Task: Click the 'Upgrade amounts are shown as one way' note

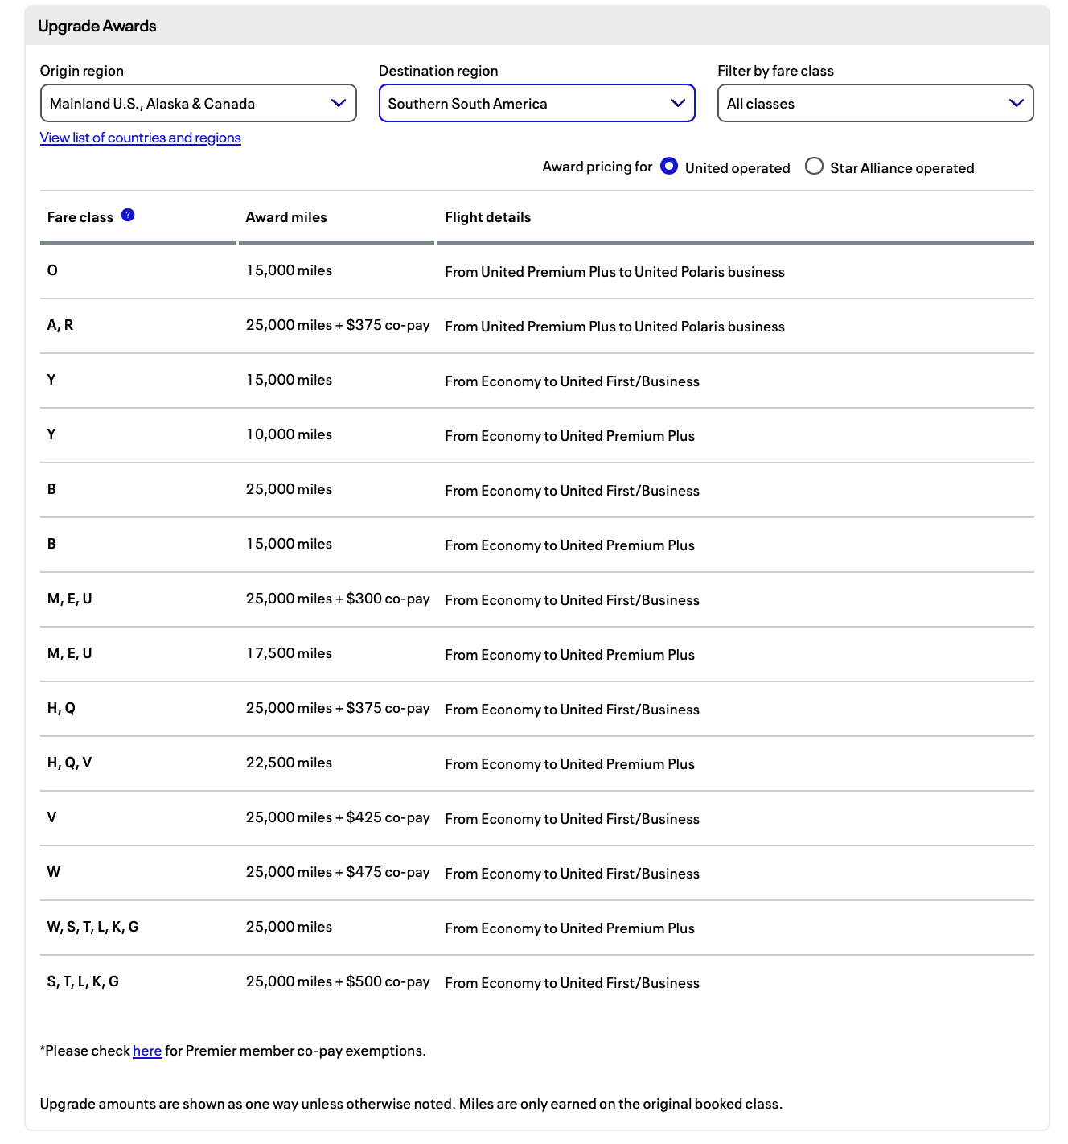Action: [411, 1104]
